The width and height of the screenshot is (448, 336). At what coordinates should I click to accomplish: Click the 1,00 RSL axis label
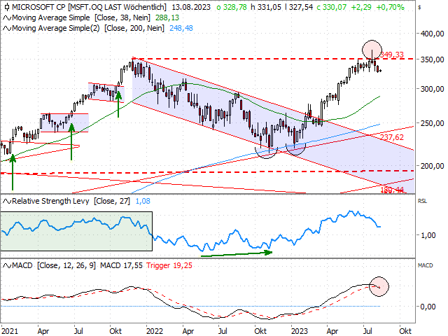pos(428,235)
